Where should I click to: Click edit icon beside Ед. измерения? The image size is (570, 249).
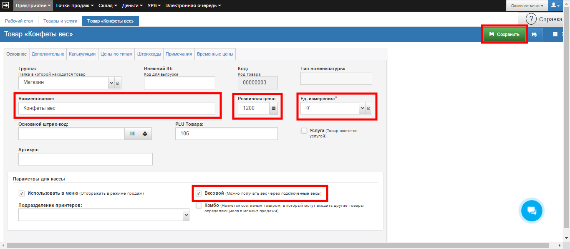pos(368,109)
